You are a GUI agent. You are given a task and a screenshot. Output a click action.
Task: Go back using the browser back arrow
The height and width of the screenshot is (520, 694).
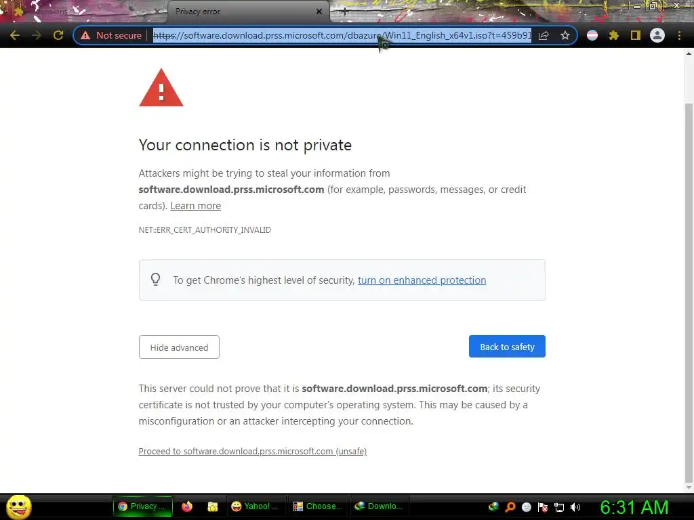coord(15,35)
